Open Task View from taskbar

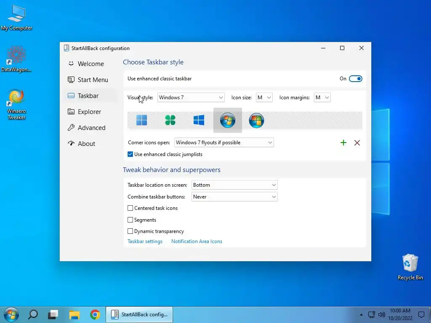(x=53, y=315)
